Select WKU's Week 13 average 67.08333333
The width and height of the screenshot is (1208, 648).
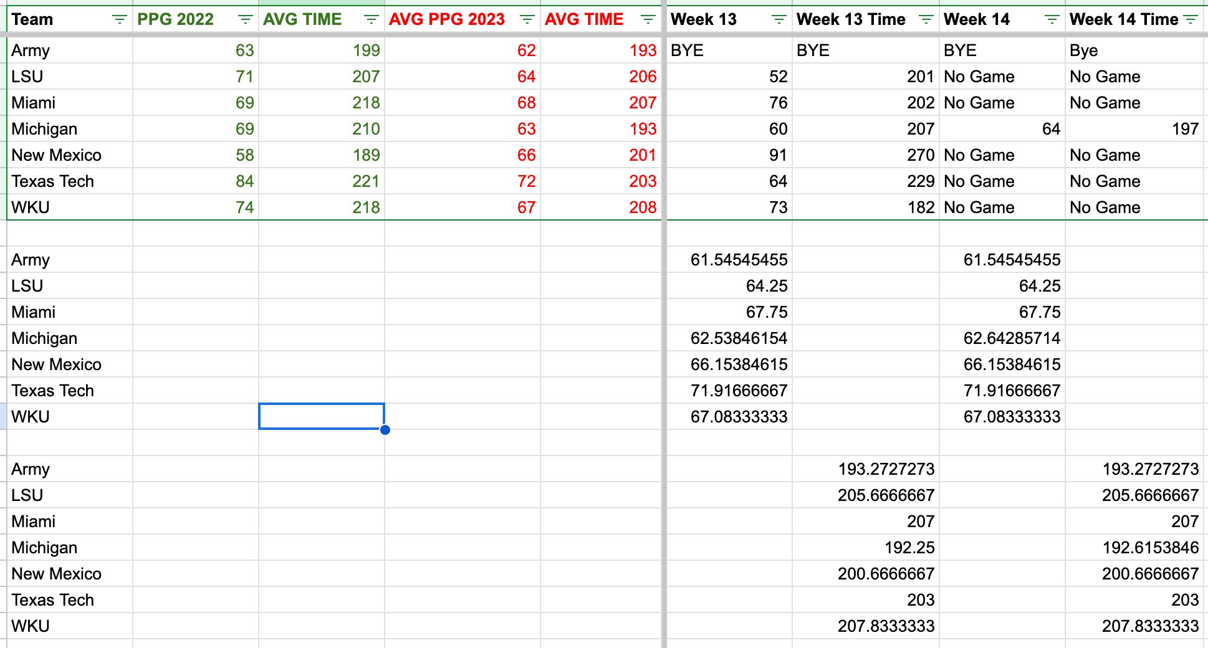729,417
